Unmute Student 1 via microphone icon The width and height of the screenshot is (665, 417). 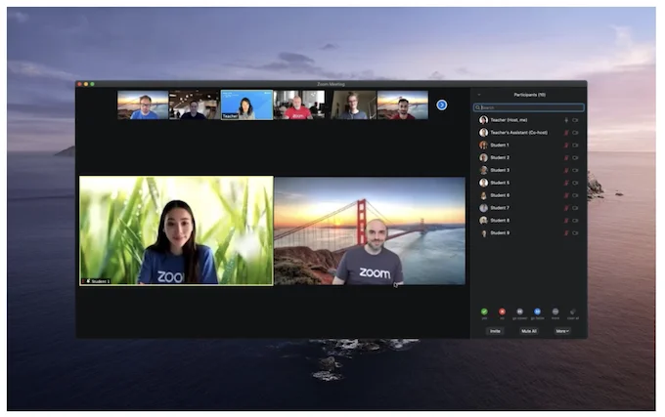pos(566,146)
